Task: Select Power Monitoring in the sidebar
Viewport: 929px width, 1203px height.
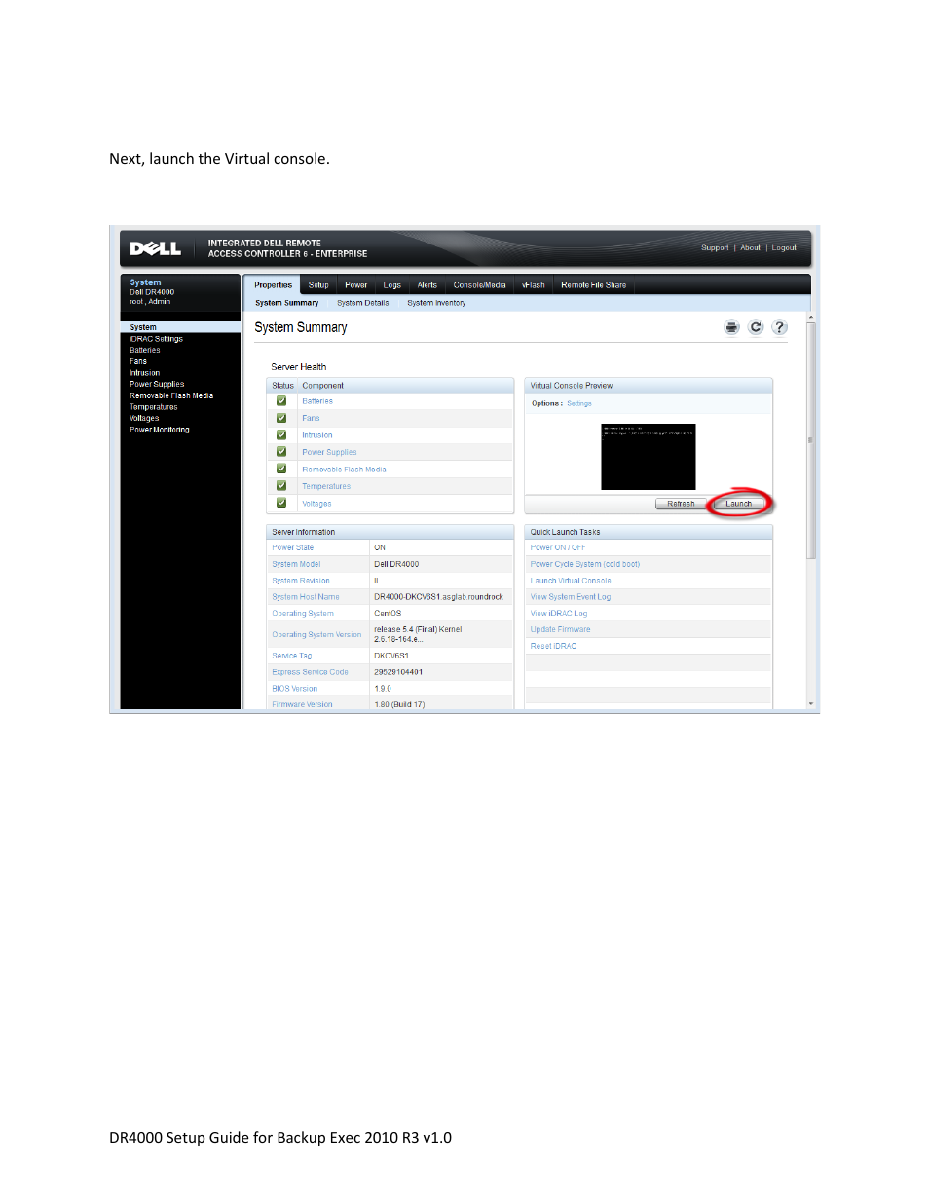Action: [160, 430]
